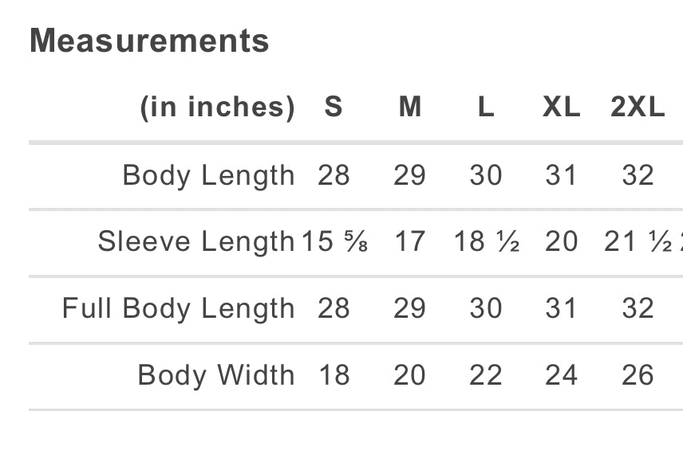The width and height of the screenshot is (683, 454).
Task: Click the Sleeve Length value 15 ⅝ for S
Action: [x=334, y=241]
